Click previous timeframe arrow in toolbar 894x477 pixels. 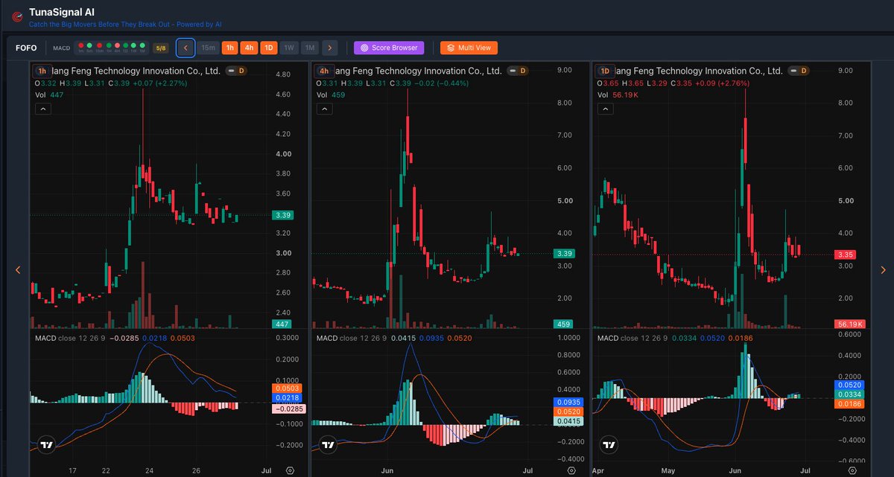[186, 48]
